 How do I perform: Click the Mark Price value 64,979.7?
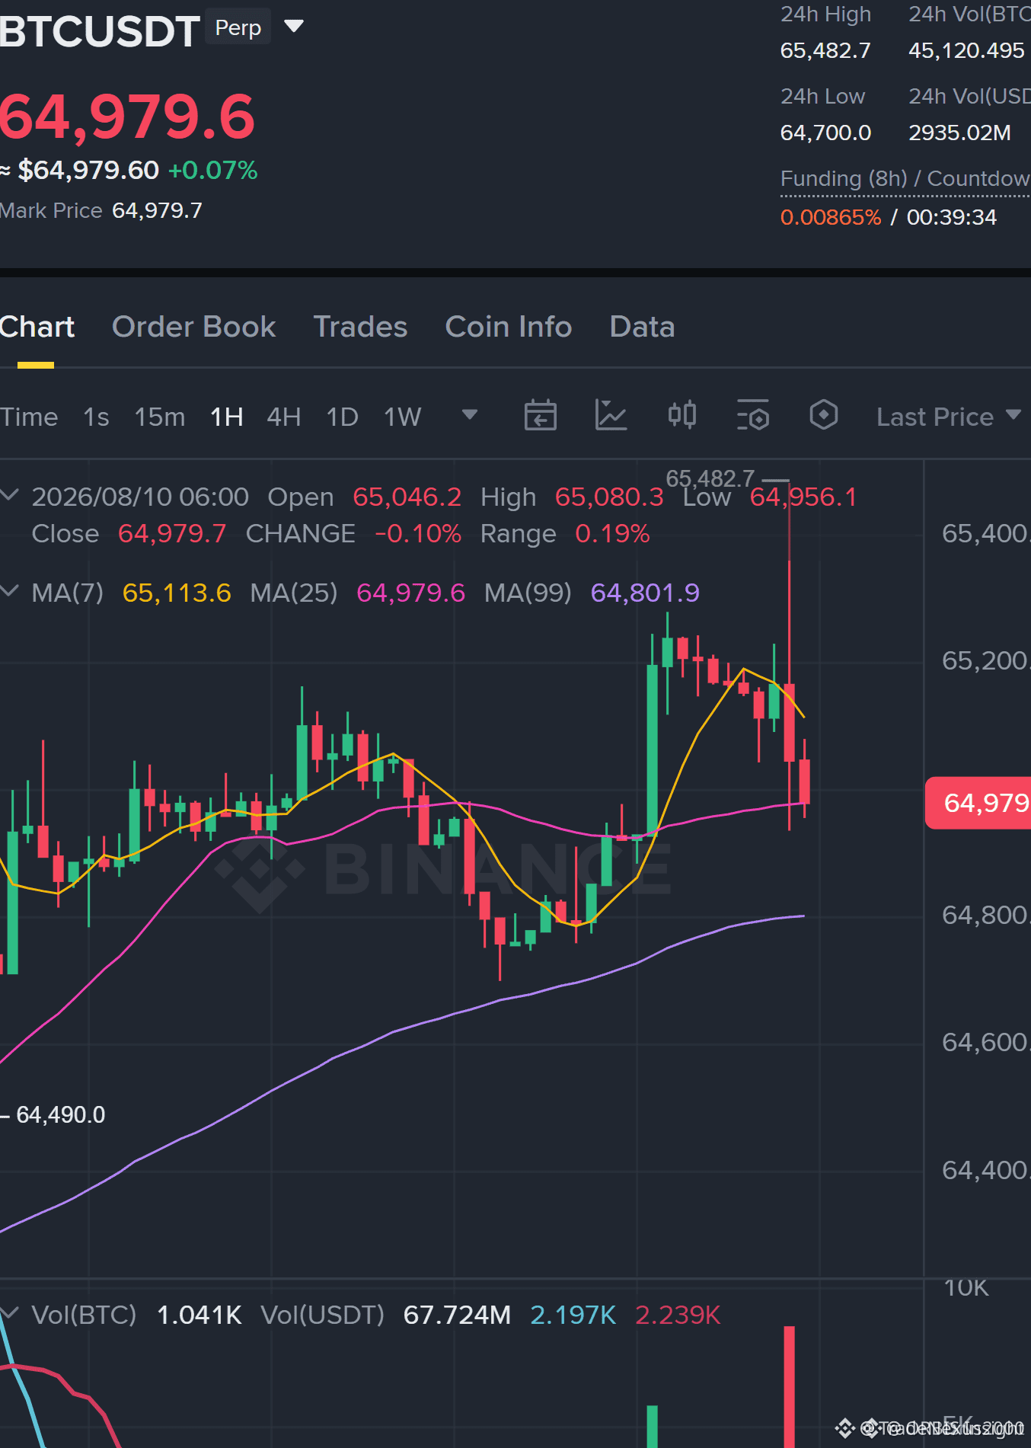click(157, 210)
